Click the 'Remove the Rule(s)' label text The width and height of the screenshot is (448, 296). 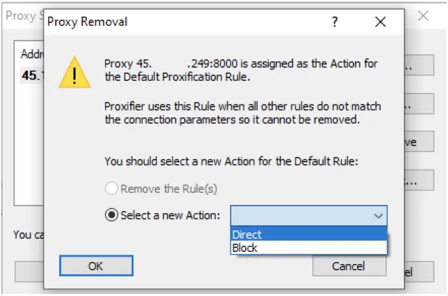pos(170,188)
